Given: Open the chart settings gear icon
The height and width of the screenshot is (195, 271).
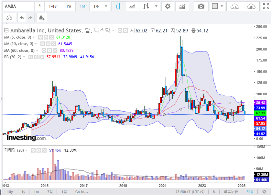Looking at the screenshot, I should coord(167,6).
